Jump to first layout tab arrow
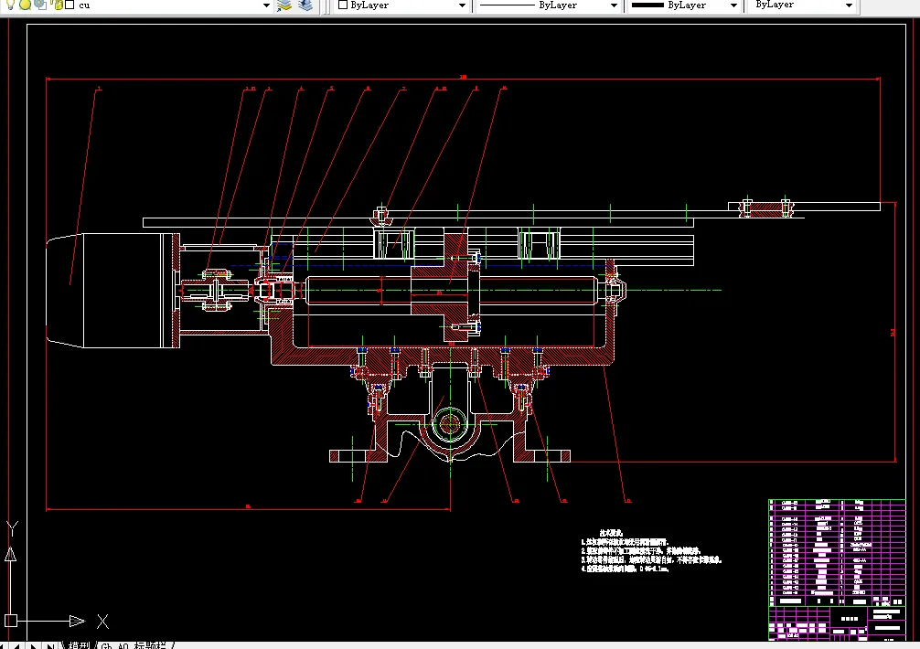 (3, 646)
